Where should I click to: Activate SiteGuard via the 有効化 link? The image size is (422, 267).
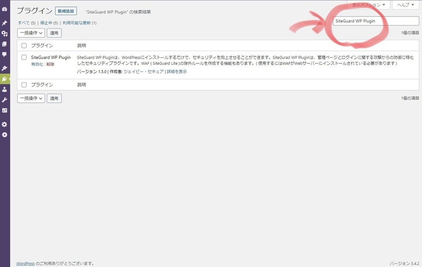(x=37, y=64)
